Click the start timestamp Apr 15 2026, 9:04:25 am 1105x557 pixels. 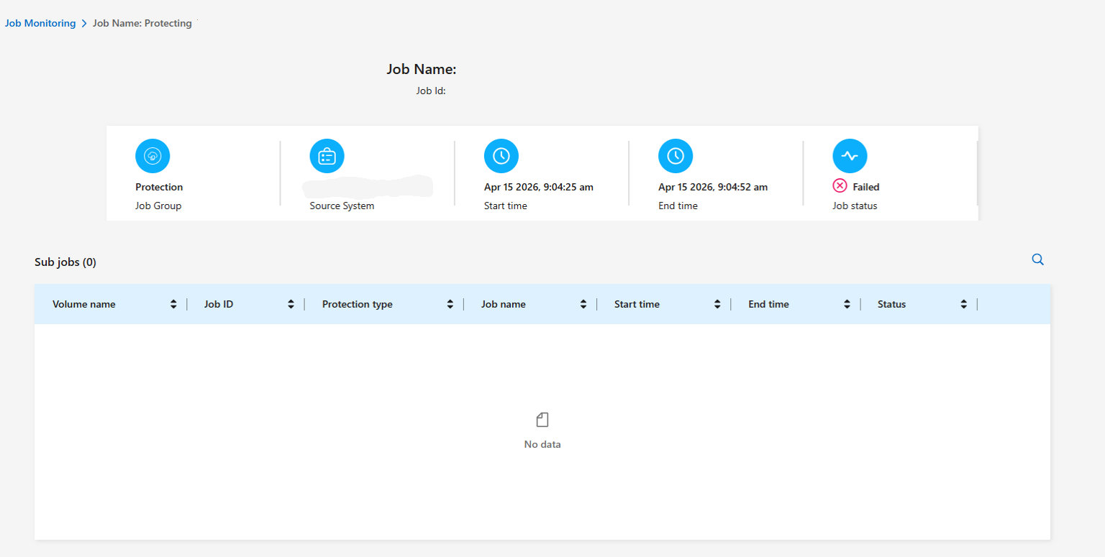click(539, 187)
